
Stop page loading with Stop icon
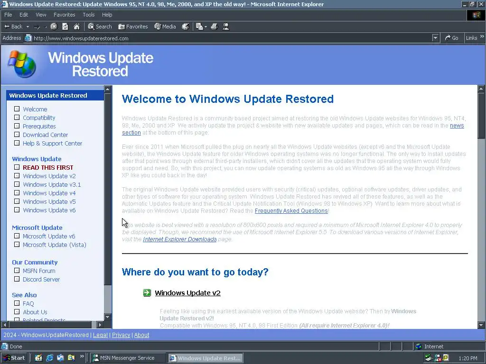tap(54, 27)
